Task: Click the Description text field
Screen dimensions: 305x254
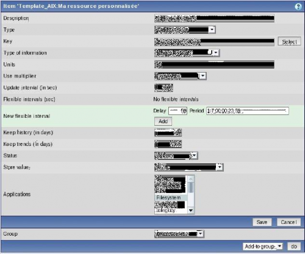Action: pyautogui.click(x=214, y=18)
